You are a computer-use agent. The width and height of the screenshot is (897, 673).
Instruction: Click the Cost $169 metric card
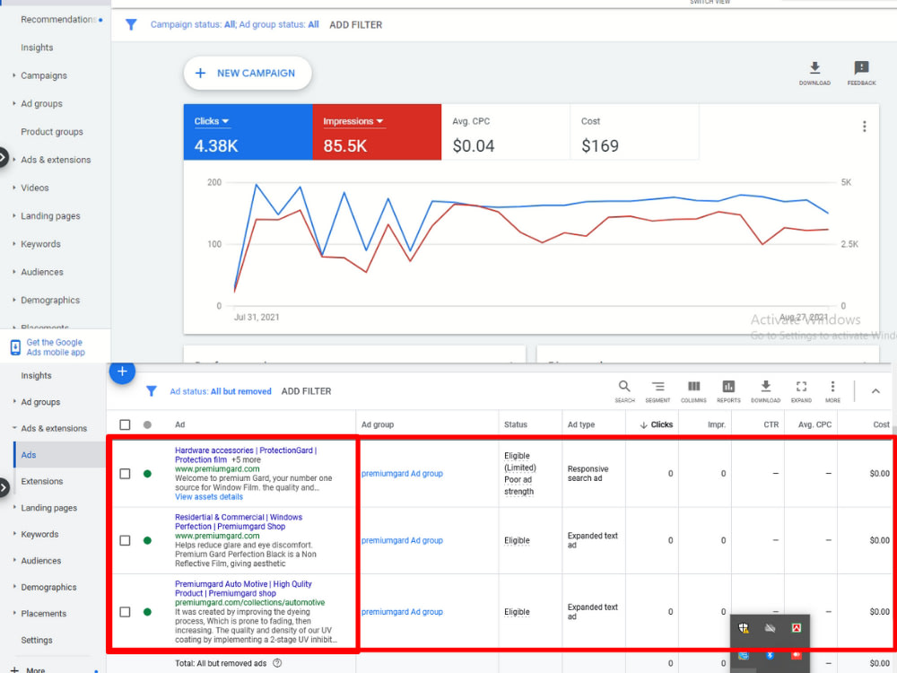coord(634,132)
